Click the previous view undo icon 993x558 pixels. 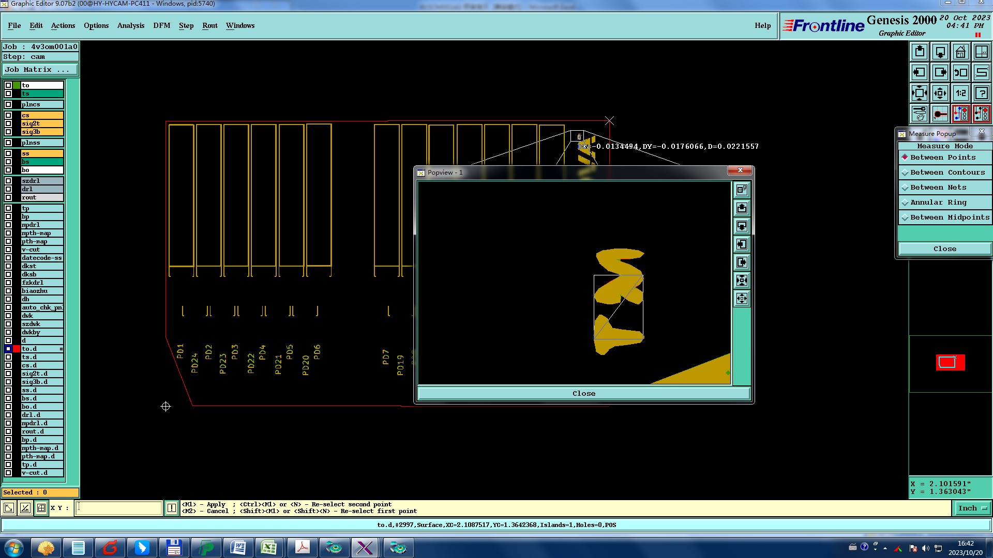click(x=960, y=72)
